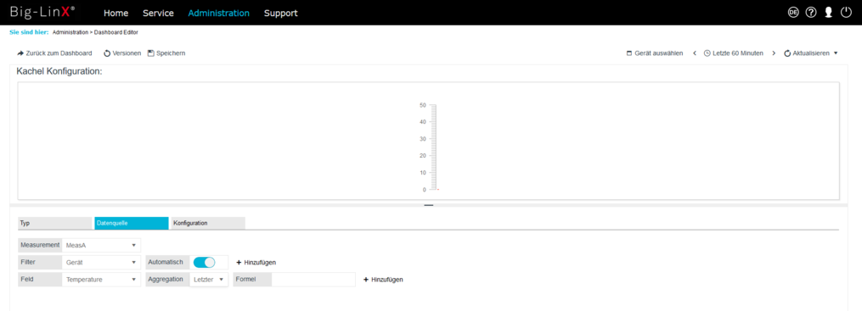Screen dimensions: 862x311
Task: Open the DE language selector icon
Action: (793, 13)
